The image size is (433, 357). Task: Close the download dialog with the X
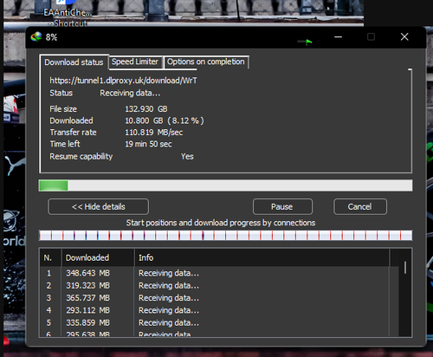[404, 37]
